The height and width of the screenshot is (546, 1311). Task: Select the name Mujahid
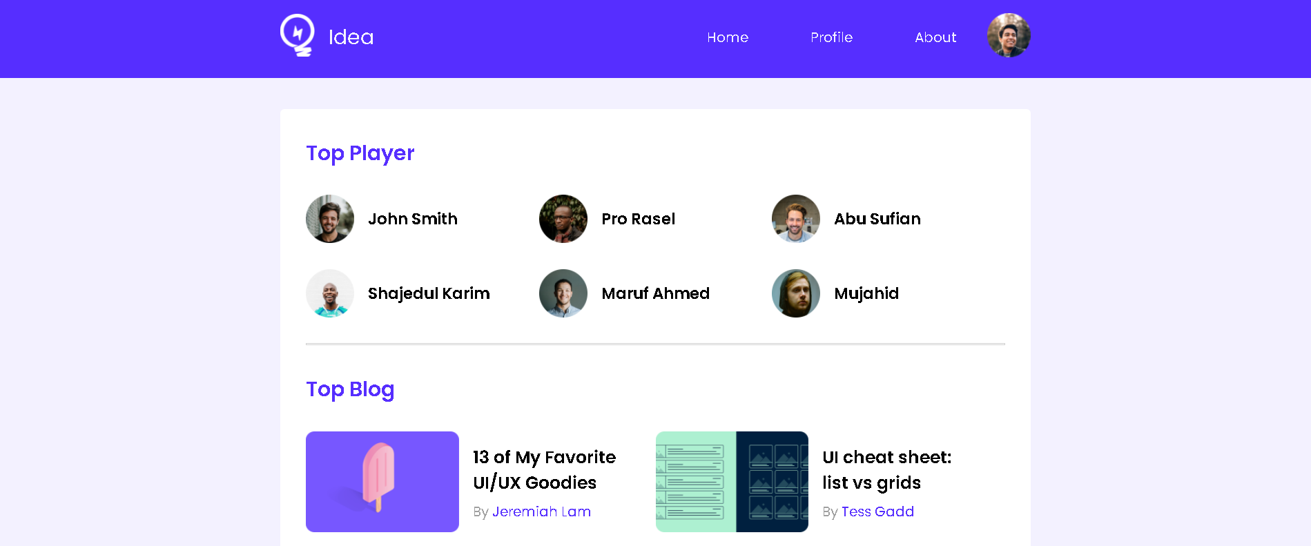[x=866, y=293]
